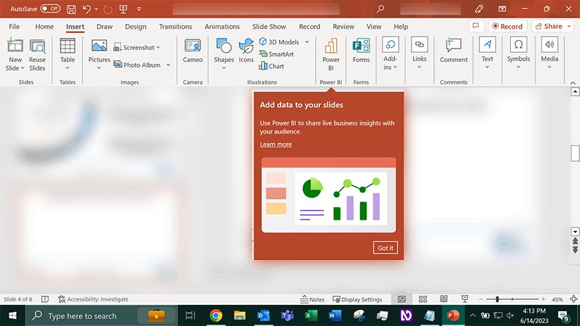Click zoom out minus button
The height and width of the screenshot is (326, 580).
tap(481, 299)
